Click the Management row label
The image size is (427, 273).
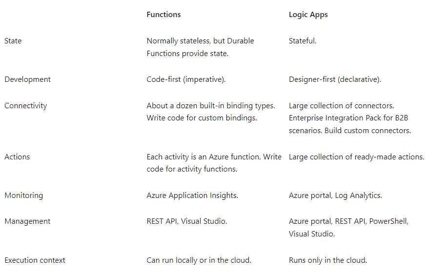click(27, 221)
